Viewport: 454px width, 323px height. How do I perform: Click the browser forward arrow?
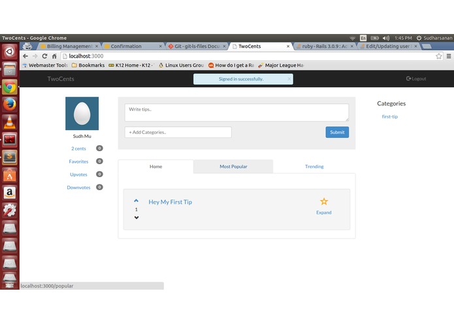pos(35,56)
